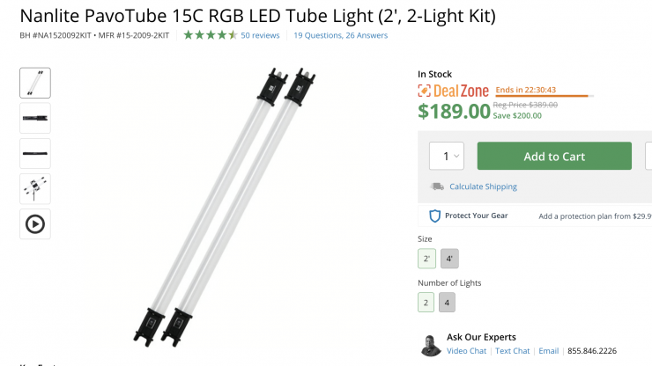The image size is (652, 366).
Task: Click the Protect Your Gear shield icon
Action: click(434, 216)
